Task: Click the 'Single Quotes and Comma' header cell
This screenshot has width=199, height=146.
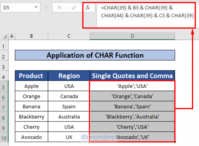Action: [132, 76]
